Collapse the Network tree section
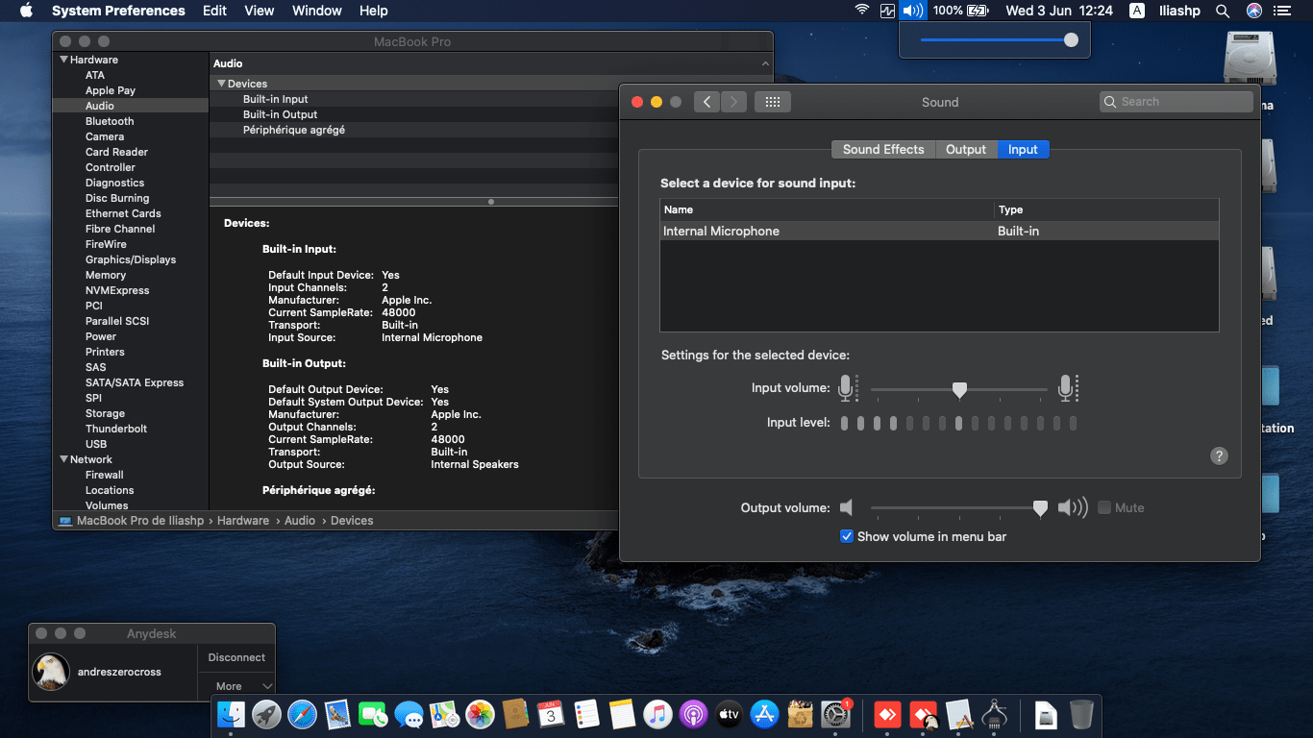Viewport: 1313px width, 738px height. [x=64, y=459]
